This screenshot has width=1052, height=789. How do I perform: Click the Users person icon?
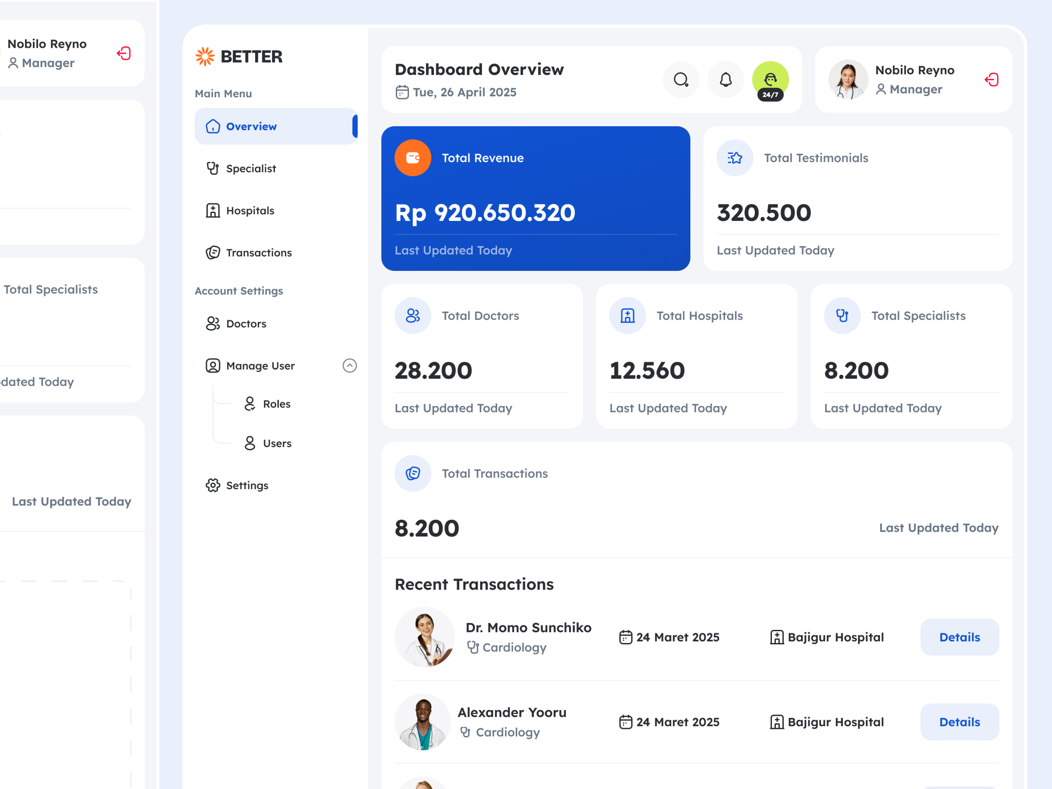tap(250, 443)
